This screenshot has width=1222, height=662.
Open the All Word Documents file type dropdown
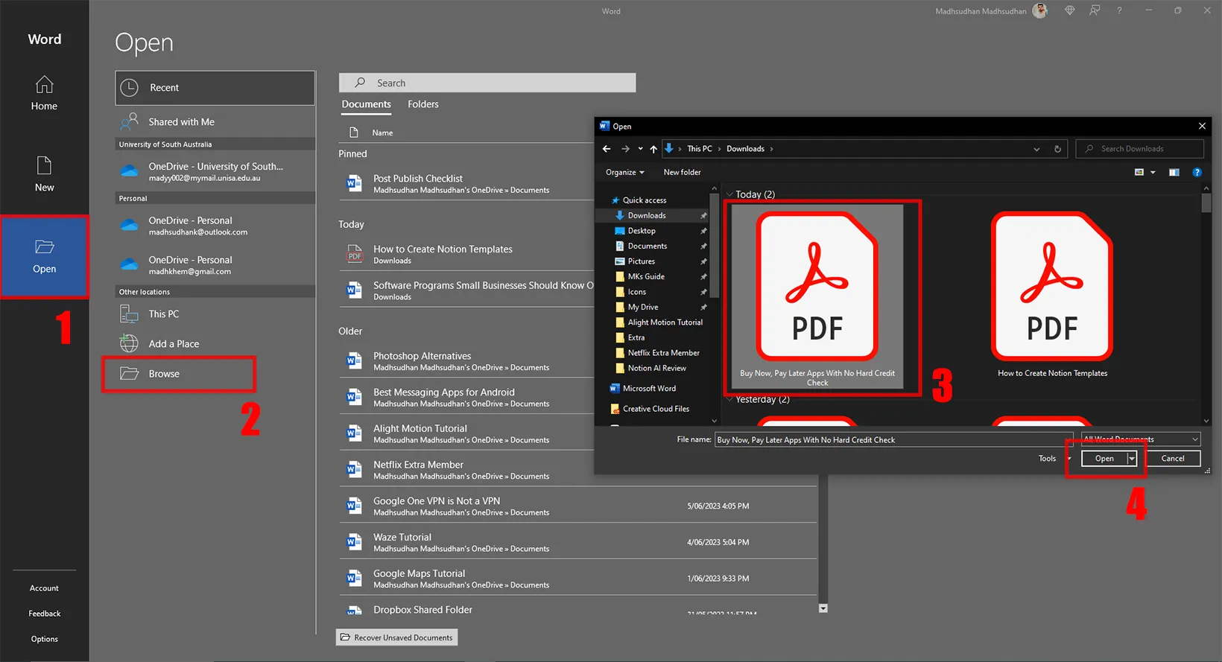tap(1140, 439)
